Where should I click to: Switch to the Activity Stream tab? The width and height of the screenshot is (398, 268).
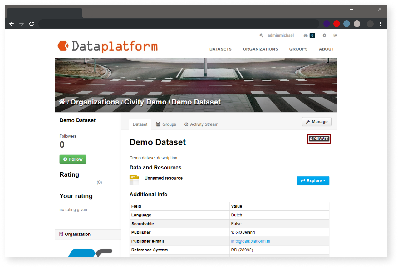(201, 124)
